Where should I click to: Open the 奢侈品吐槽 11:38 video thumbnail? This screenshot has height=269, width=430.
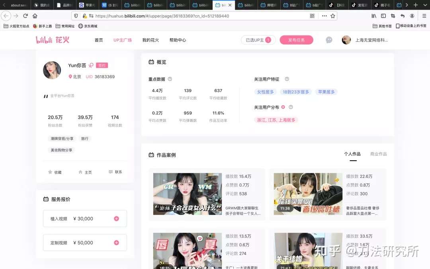point(308,194)
